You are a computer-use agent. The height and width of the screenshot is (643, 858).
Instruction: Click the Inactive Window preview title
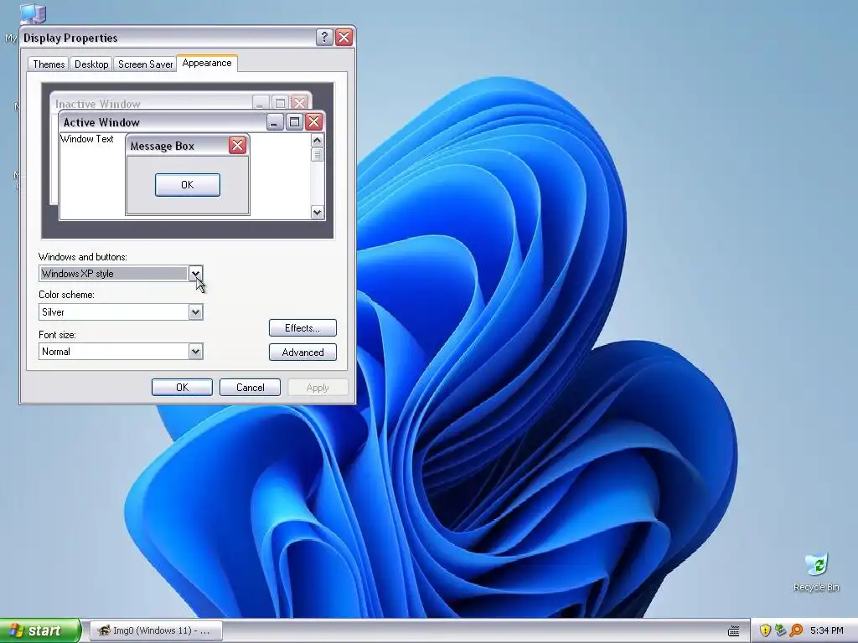[98, 103]
